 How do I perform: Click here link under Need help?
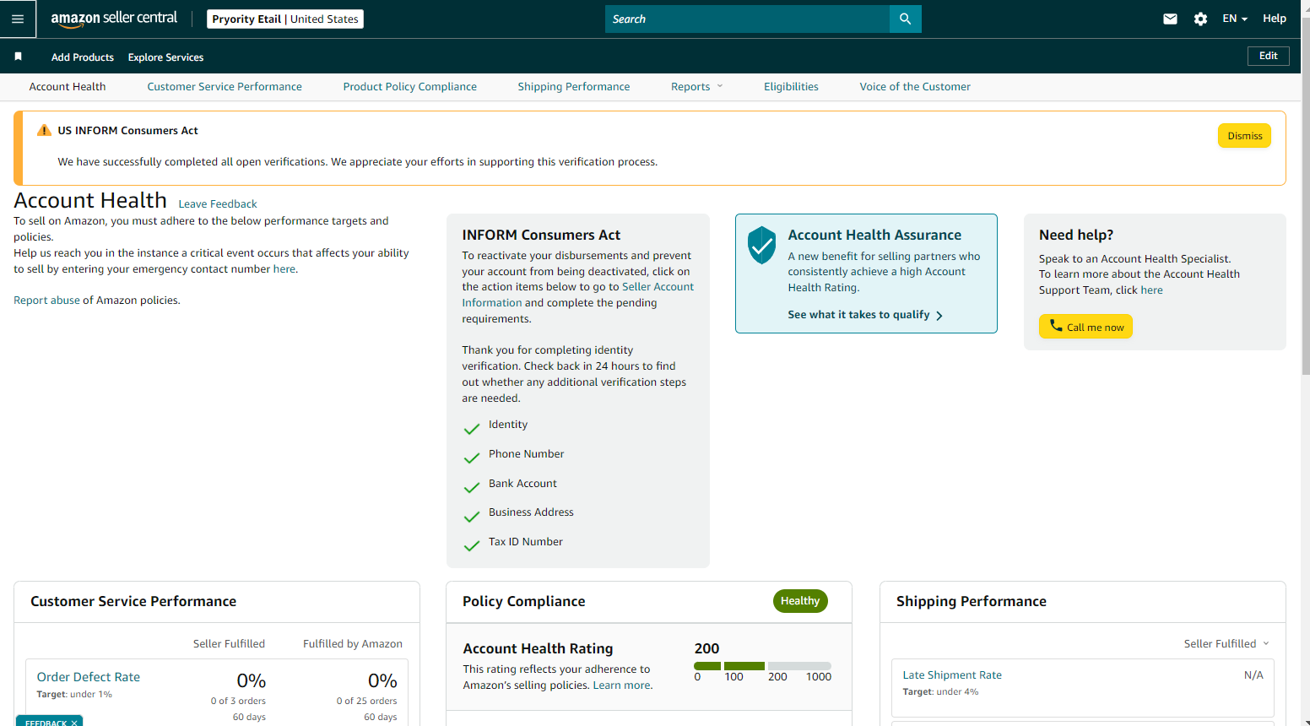(x=1151, y=290)
